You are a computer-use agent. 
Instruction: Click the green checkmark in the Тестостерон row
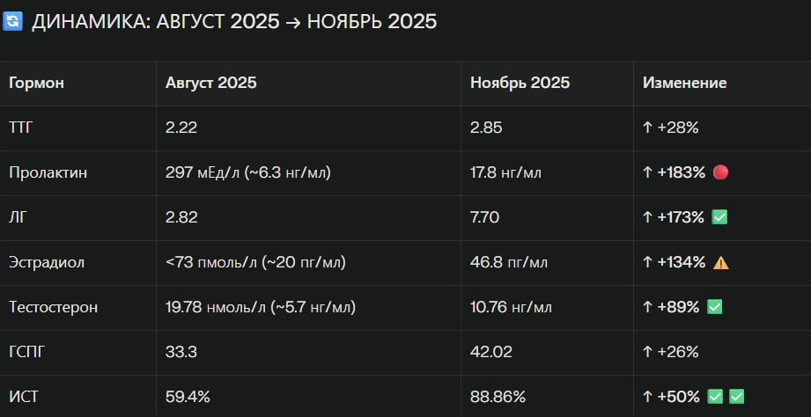pos(714,307)
